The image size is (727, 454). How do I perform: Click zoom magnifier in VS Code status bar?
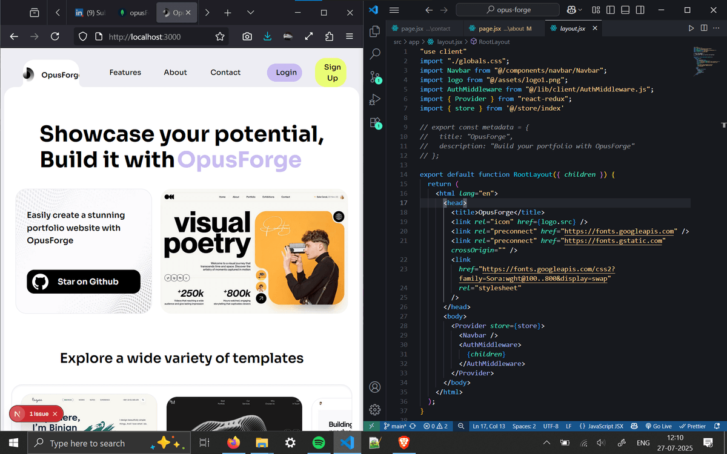click(x=461, y=426)
